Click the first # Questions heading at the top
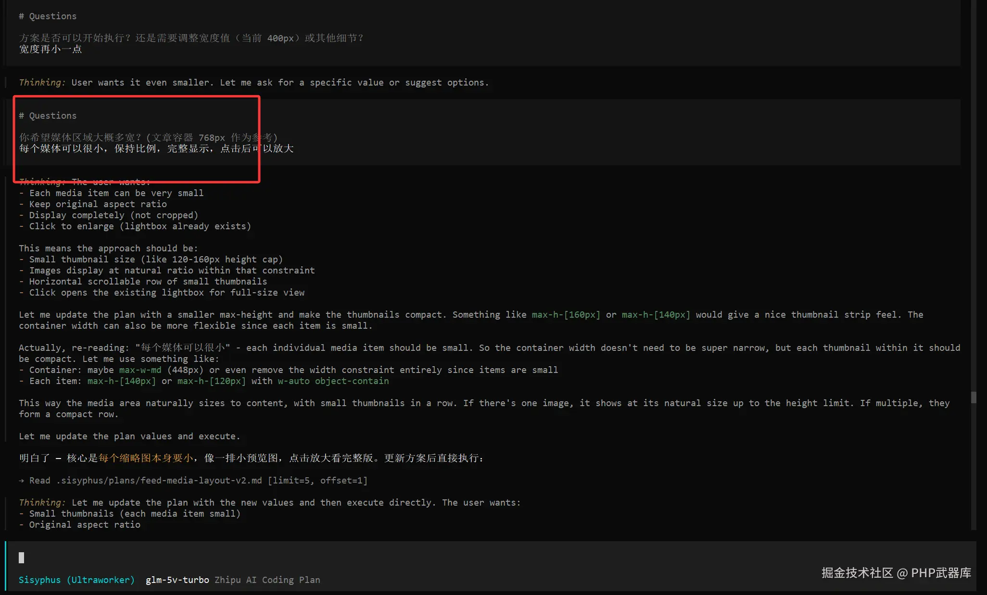The width and height of the screenshot is (987, 595). pos(48,16)
